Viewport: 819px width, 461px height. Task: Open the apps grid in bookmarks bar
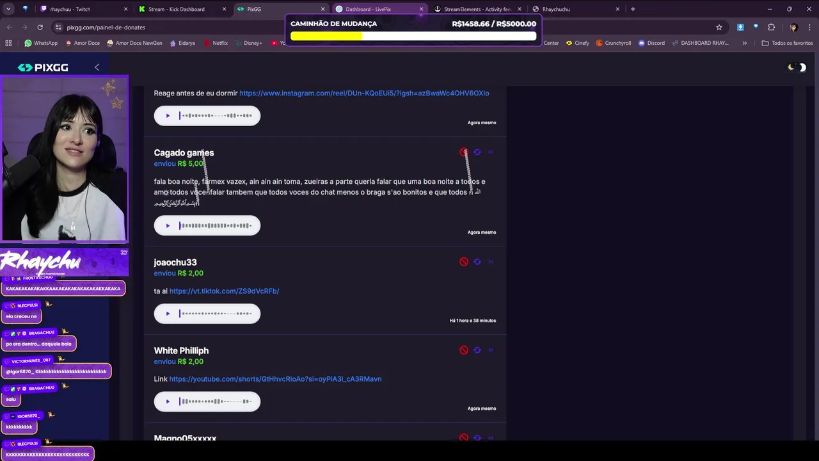[8, 43]
